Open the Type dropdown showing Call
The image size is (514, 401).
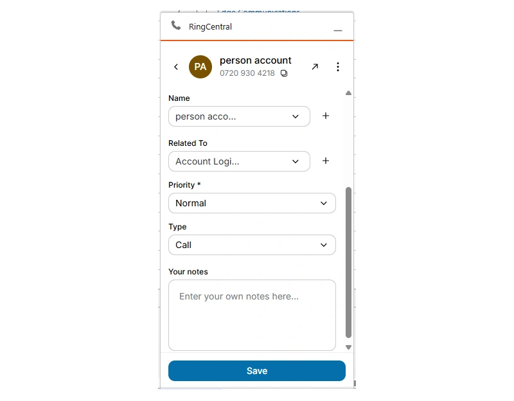(252, 245)
